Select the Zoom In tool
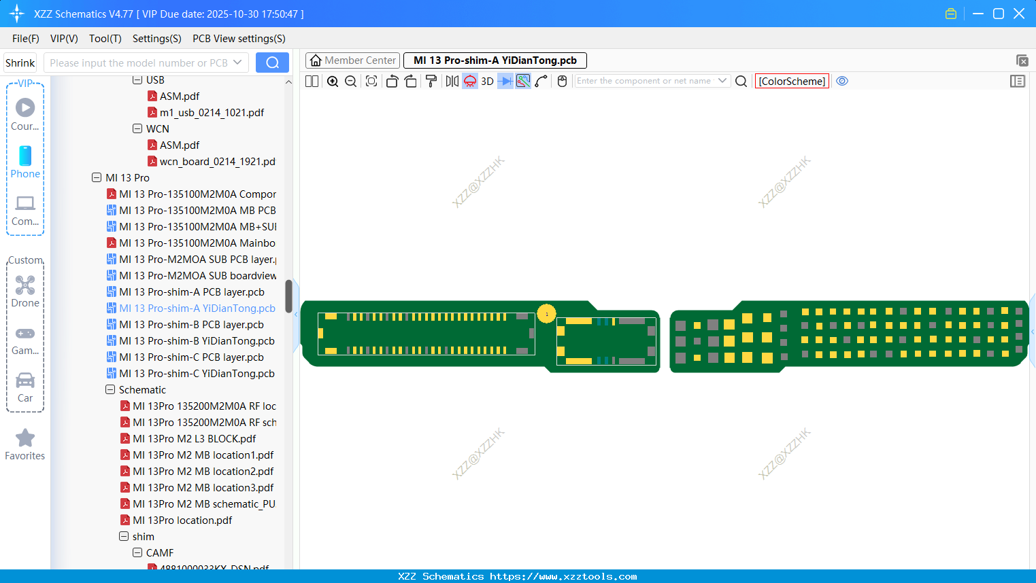 [333, 81]
